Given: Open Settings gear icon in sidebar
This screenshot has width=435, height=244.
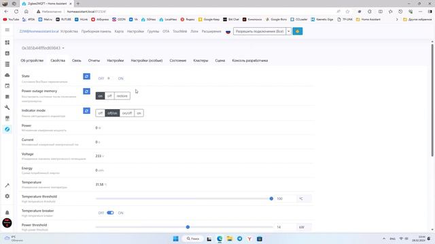Looking at the screenshot, I should 7,196.
